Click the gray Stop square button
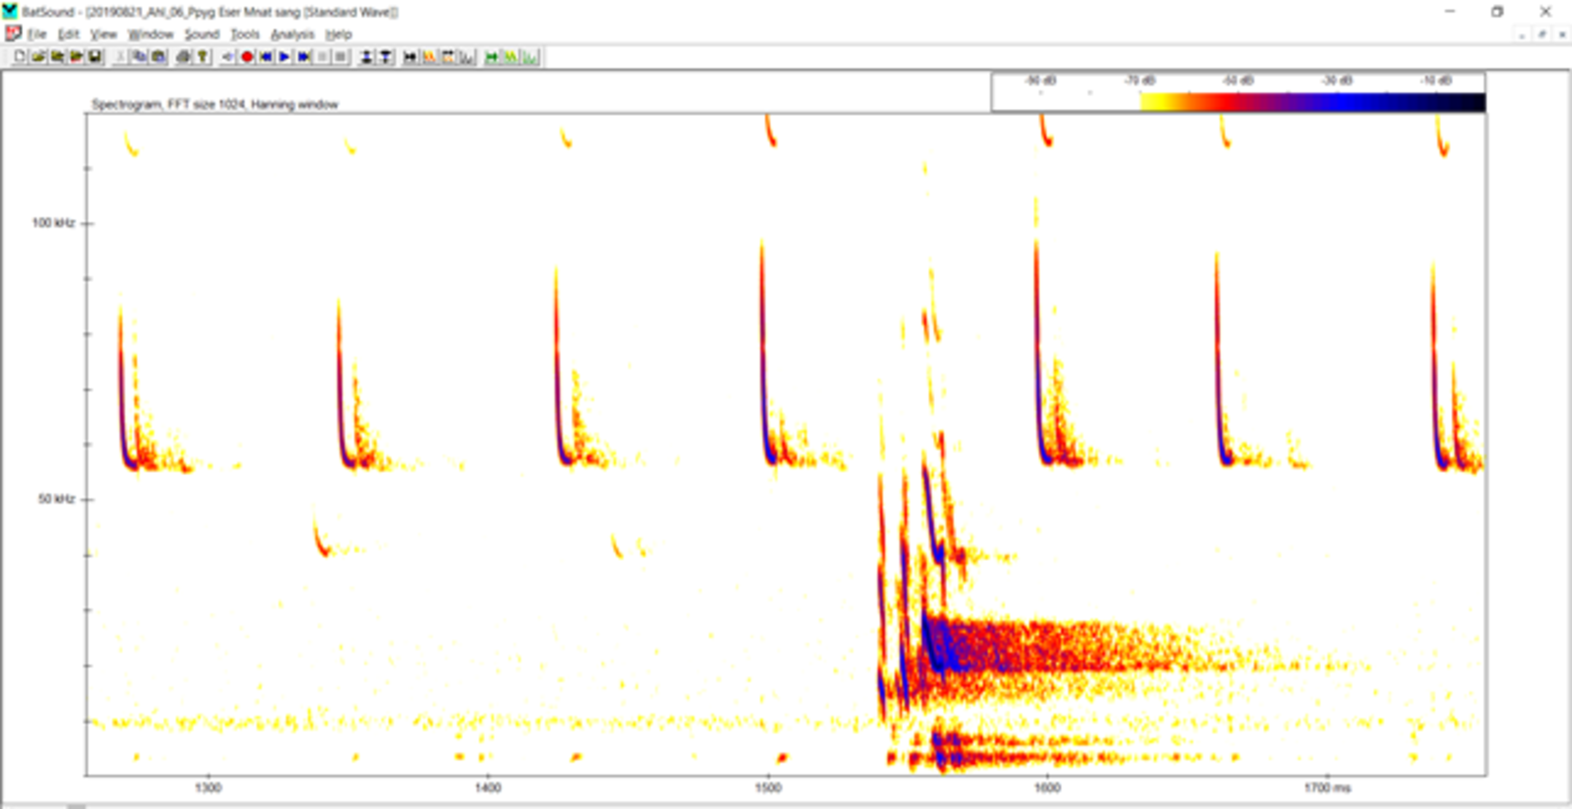1572x809 pixels. point(341,57)
